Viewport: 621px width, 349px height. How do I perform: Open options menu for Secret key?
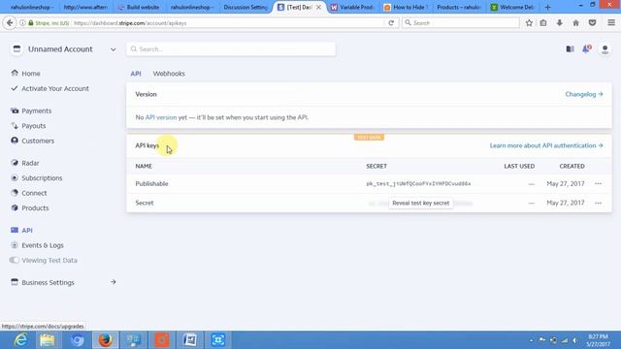coord(598,203)
